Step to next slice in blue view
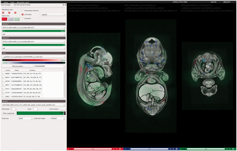This screenshot has width=237, height=151. click(x=173, y=149)
